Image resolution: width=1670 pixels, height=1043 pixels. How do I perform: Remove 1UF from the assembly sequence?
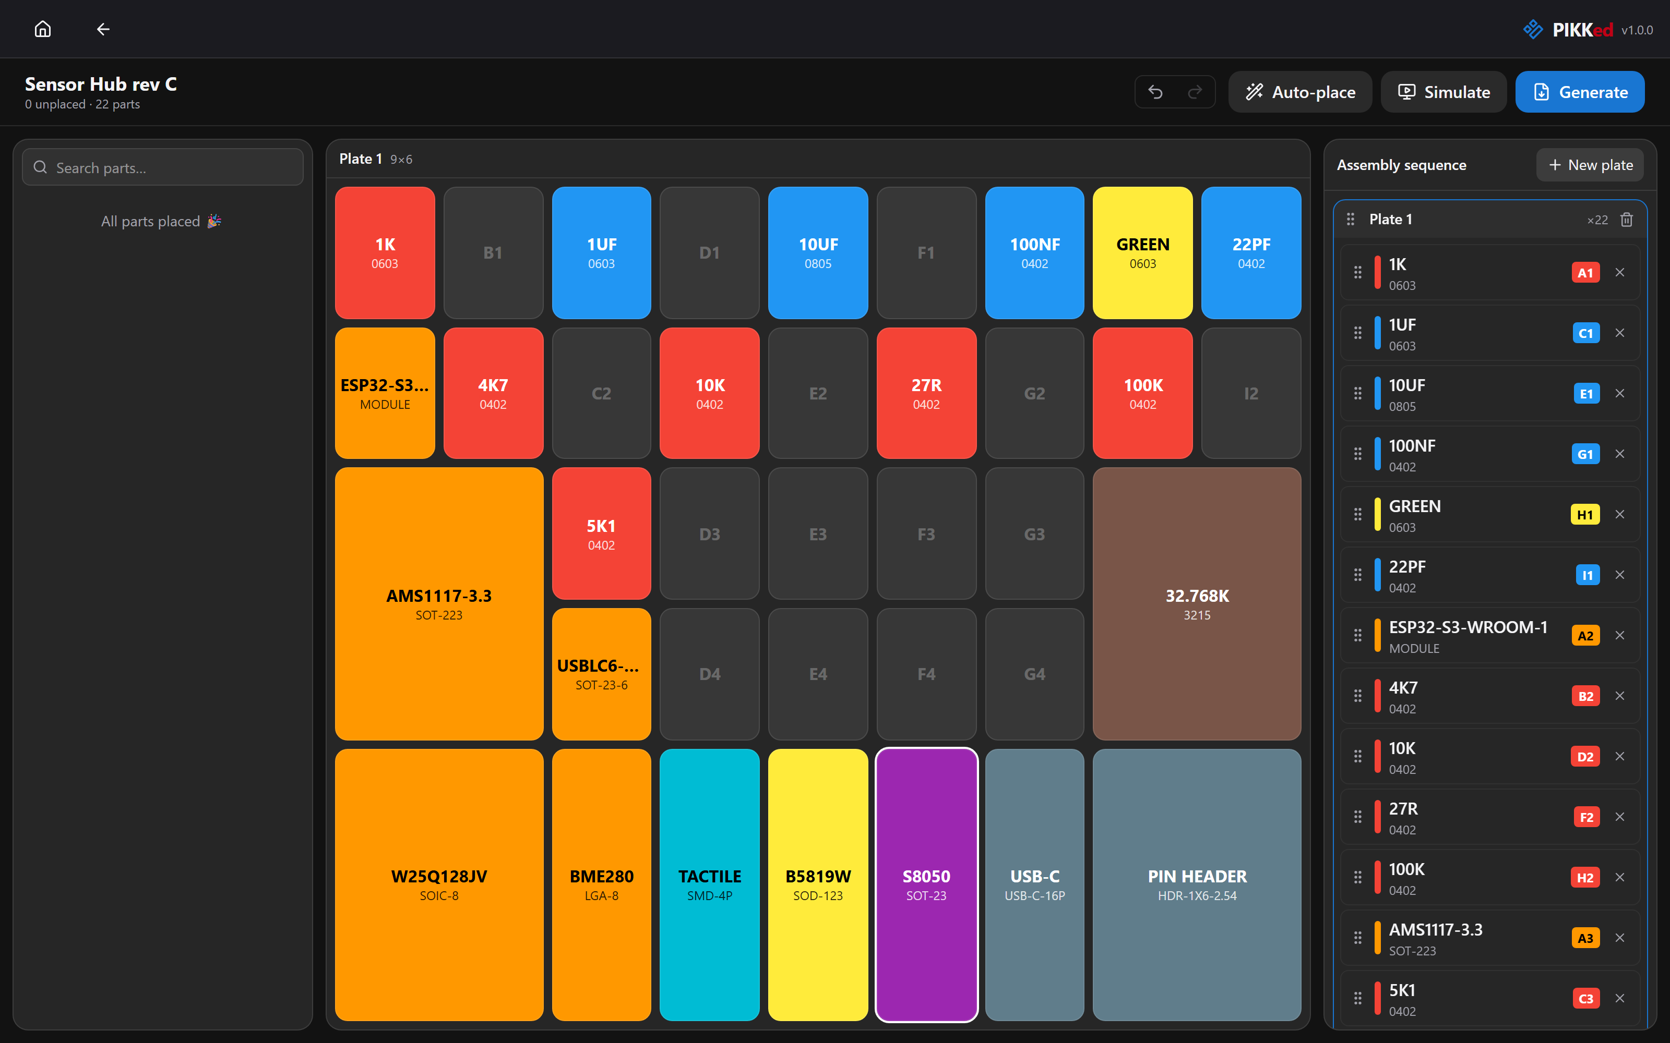tap(1619, 333)
